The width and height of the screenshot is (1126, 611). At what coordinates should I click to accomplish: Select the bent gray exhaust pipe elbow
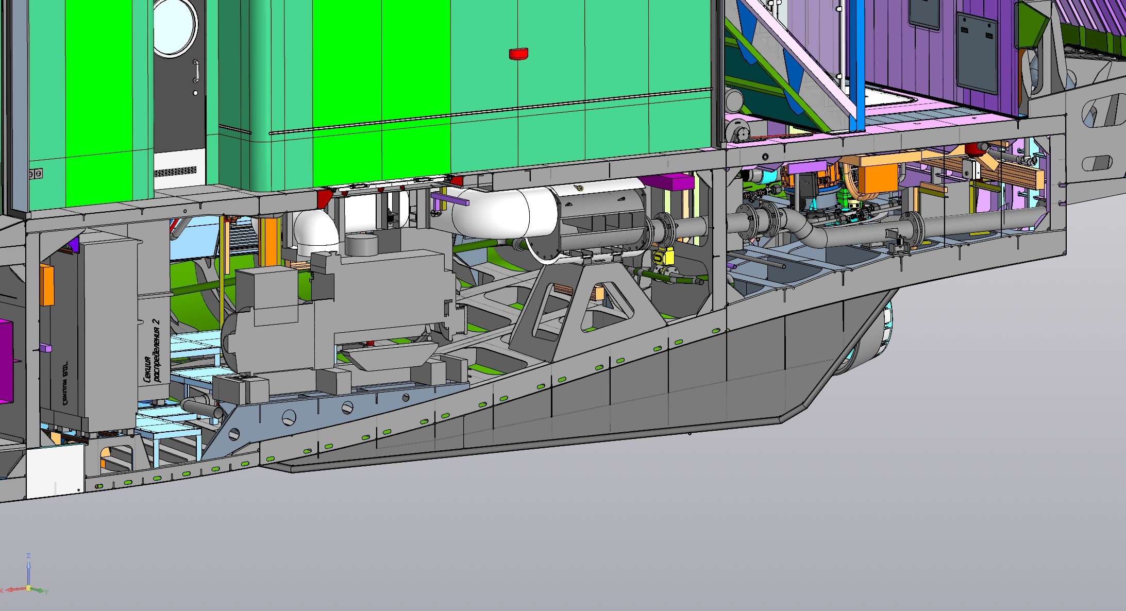click(x=804, y=231)
